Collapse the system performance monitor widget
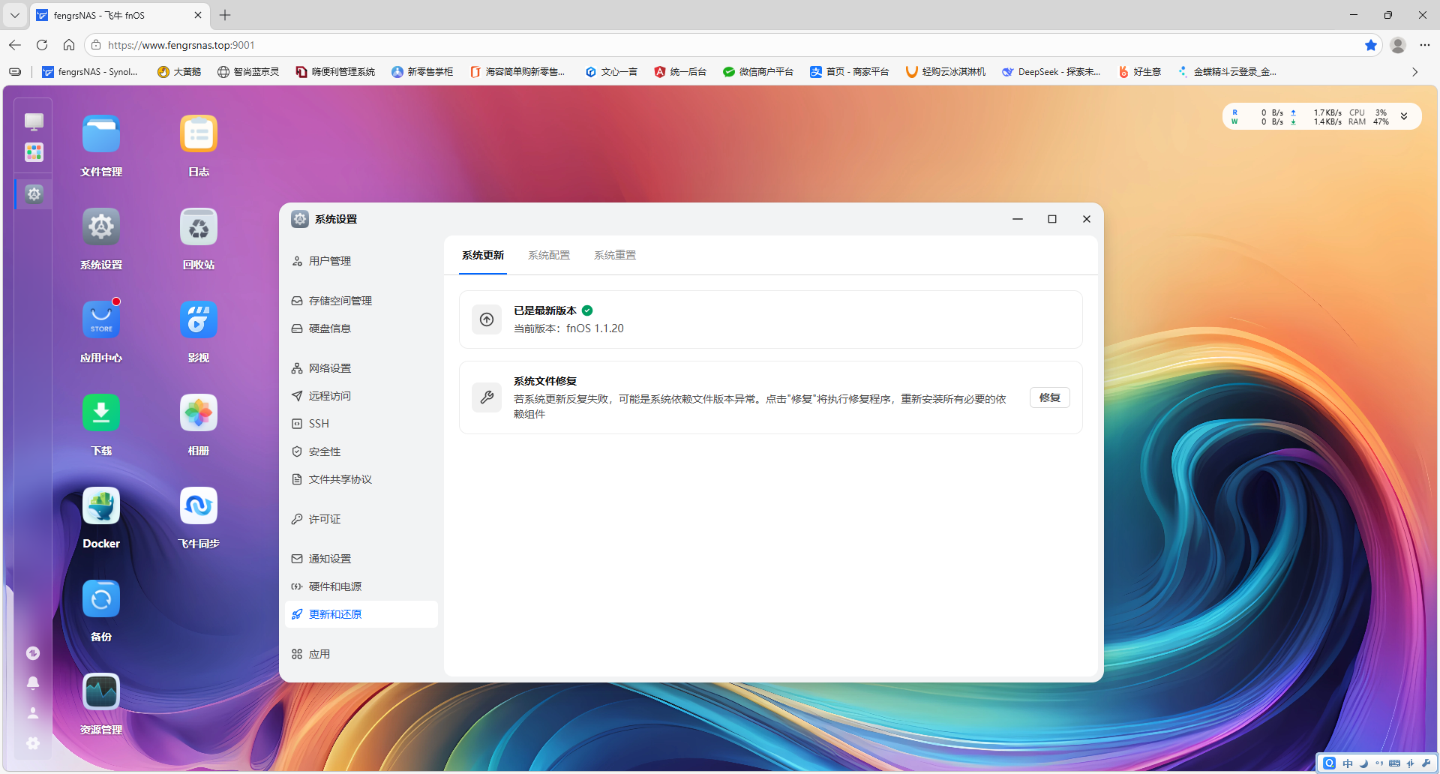This screenshot has height=774, width=1440. 1403,116
